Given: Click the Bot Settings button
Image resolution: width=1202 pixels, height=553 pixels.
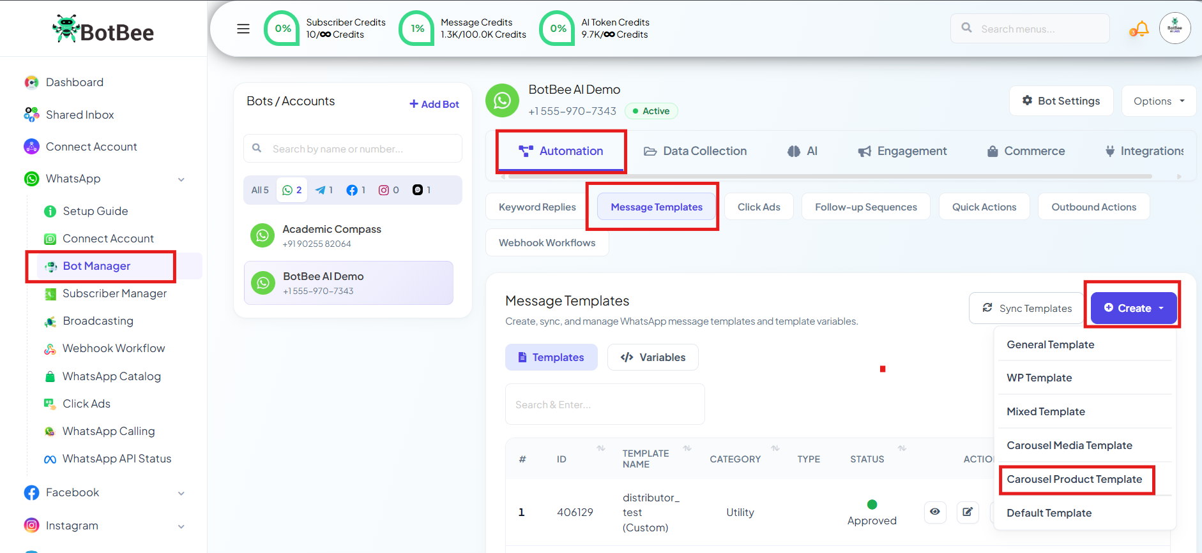Looking at the screenshot, I should [x=1061, y=101].
